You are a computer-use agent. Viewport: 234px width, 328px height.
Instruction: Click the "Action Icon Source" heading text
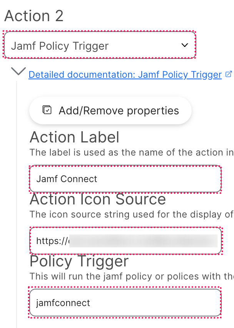pos(98,199)
